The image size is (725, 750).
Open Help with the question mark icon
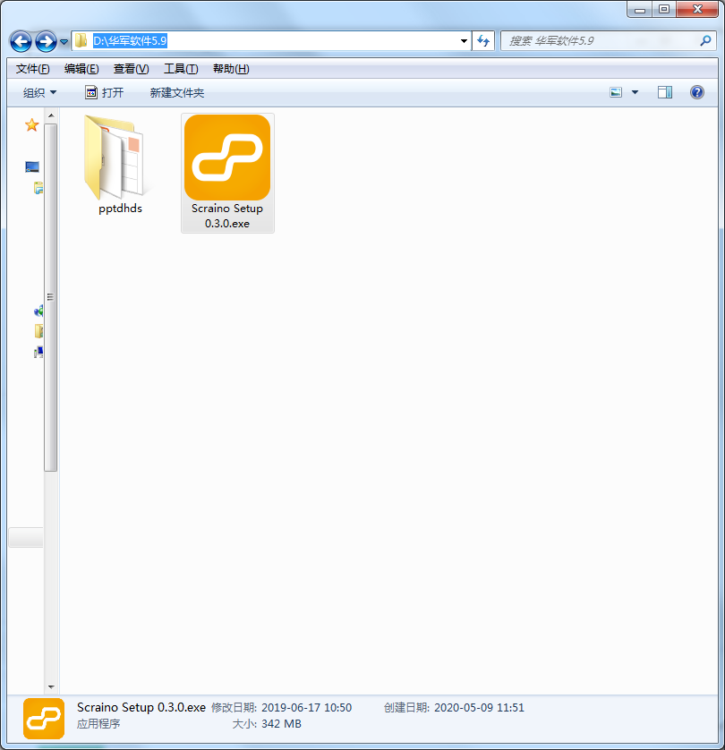coord(696,92)
